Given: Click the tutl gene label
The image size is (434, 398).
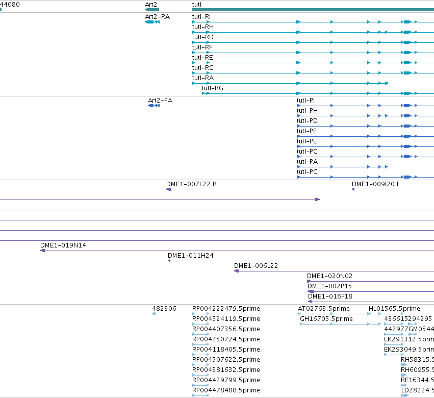Looking at the screenshot, I should [x=197, y=5].
